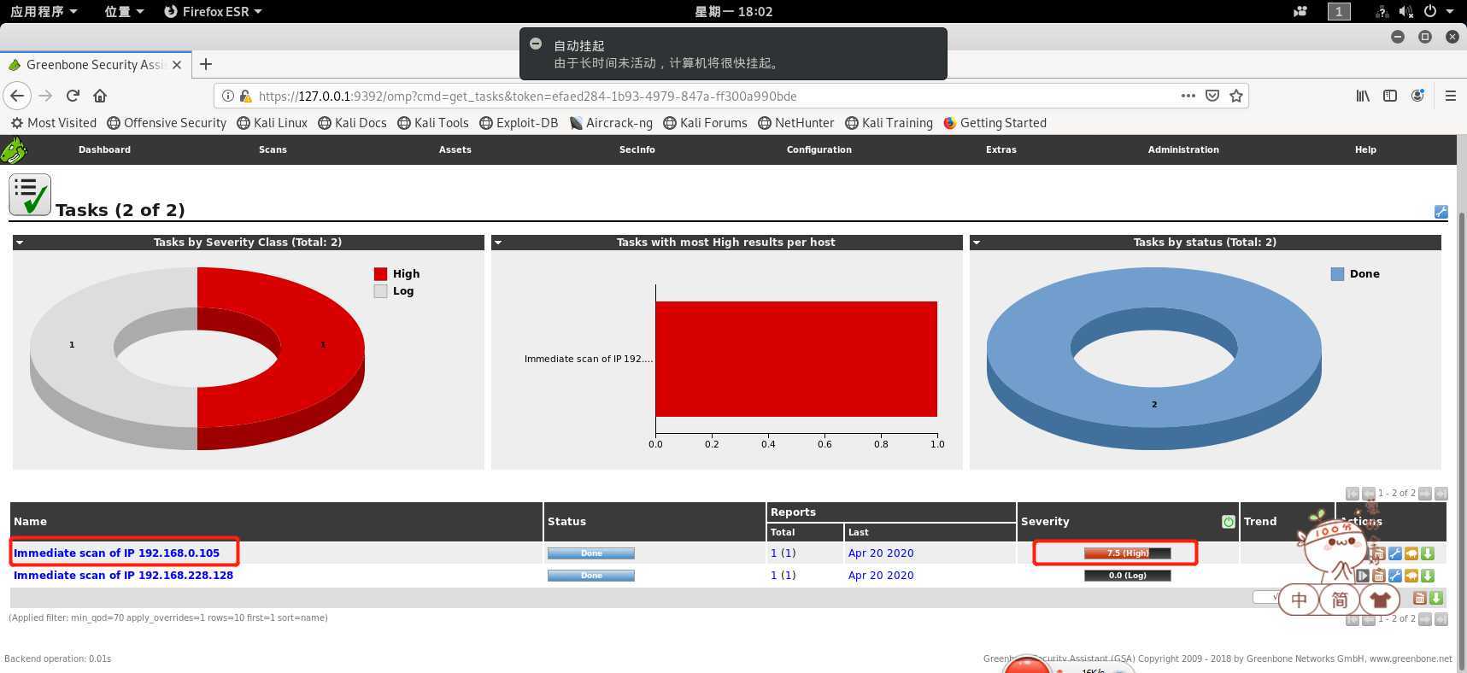This screenshot has width=1467, height=673.
Task: Open Exploit-DB bookmark
Action: pos(519,123)
